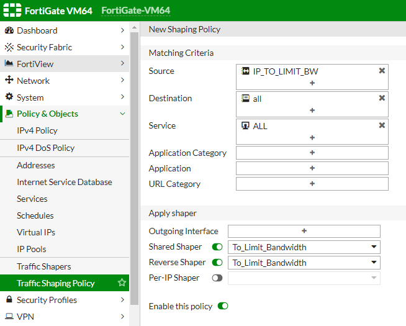Remove IP_TO_LIMIT_BW from Source

coord(382,71)
